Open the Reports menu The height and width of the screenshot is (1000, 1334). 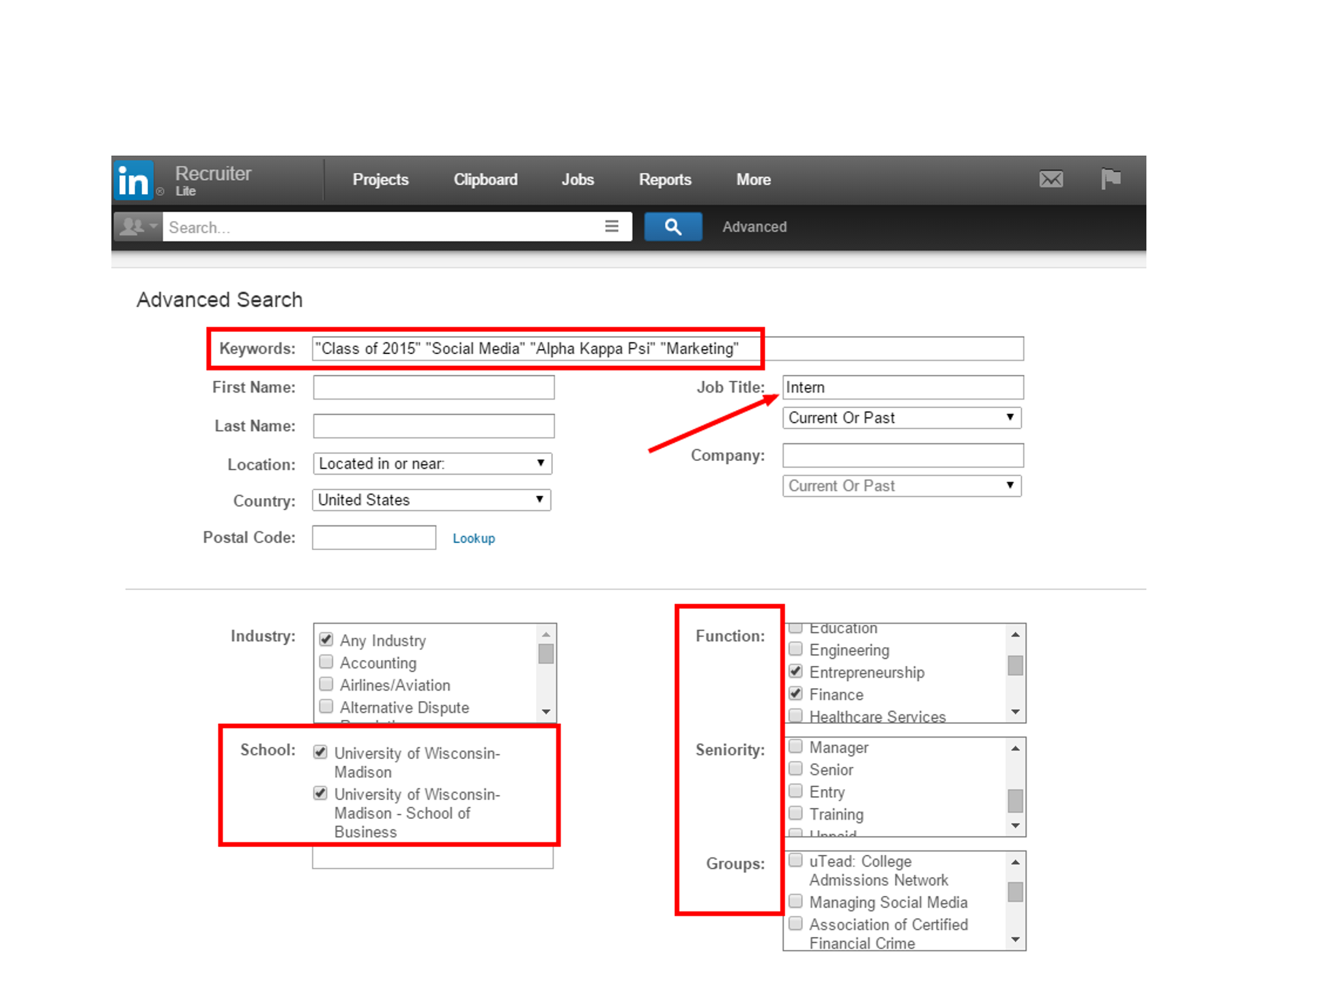[x=665, y=180]
